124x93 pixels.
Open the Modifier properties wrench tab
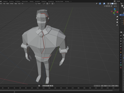click(121, 55)
